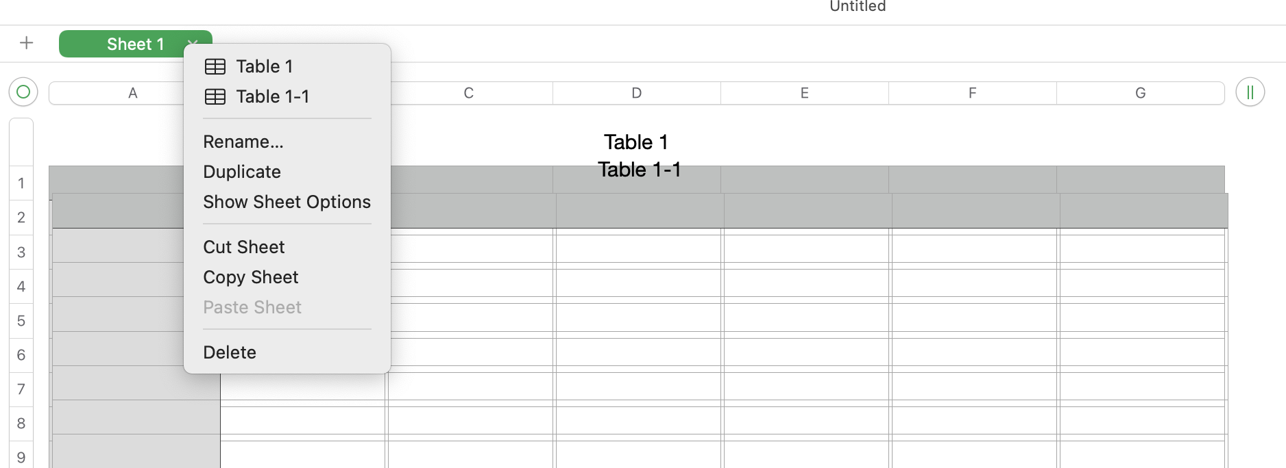Select the Table 1 grid icon in menu
Viewport: 1286px width, 468px height.
[x=215, y=66]
